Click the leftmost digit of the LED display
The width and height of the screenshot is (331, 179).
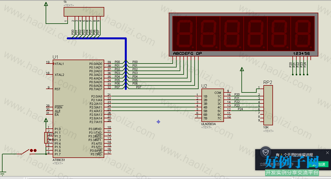pos(185,33)
